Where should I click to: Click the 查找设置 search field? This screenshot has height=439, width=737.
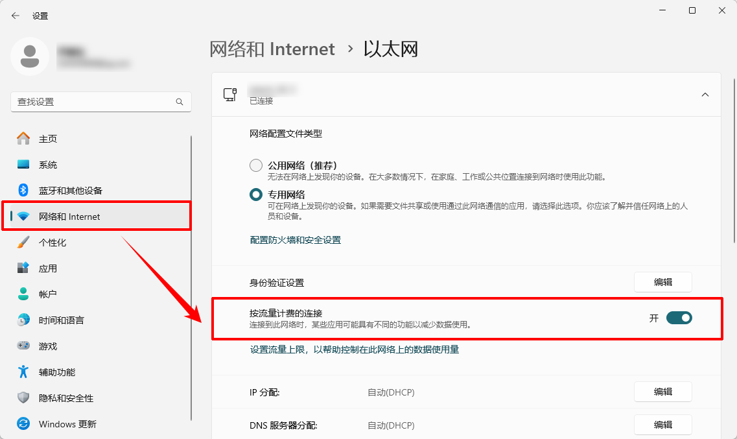(101, 102)
